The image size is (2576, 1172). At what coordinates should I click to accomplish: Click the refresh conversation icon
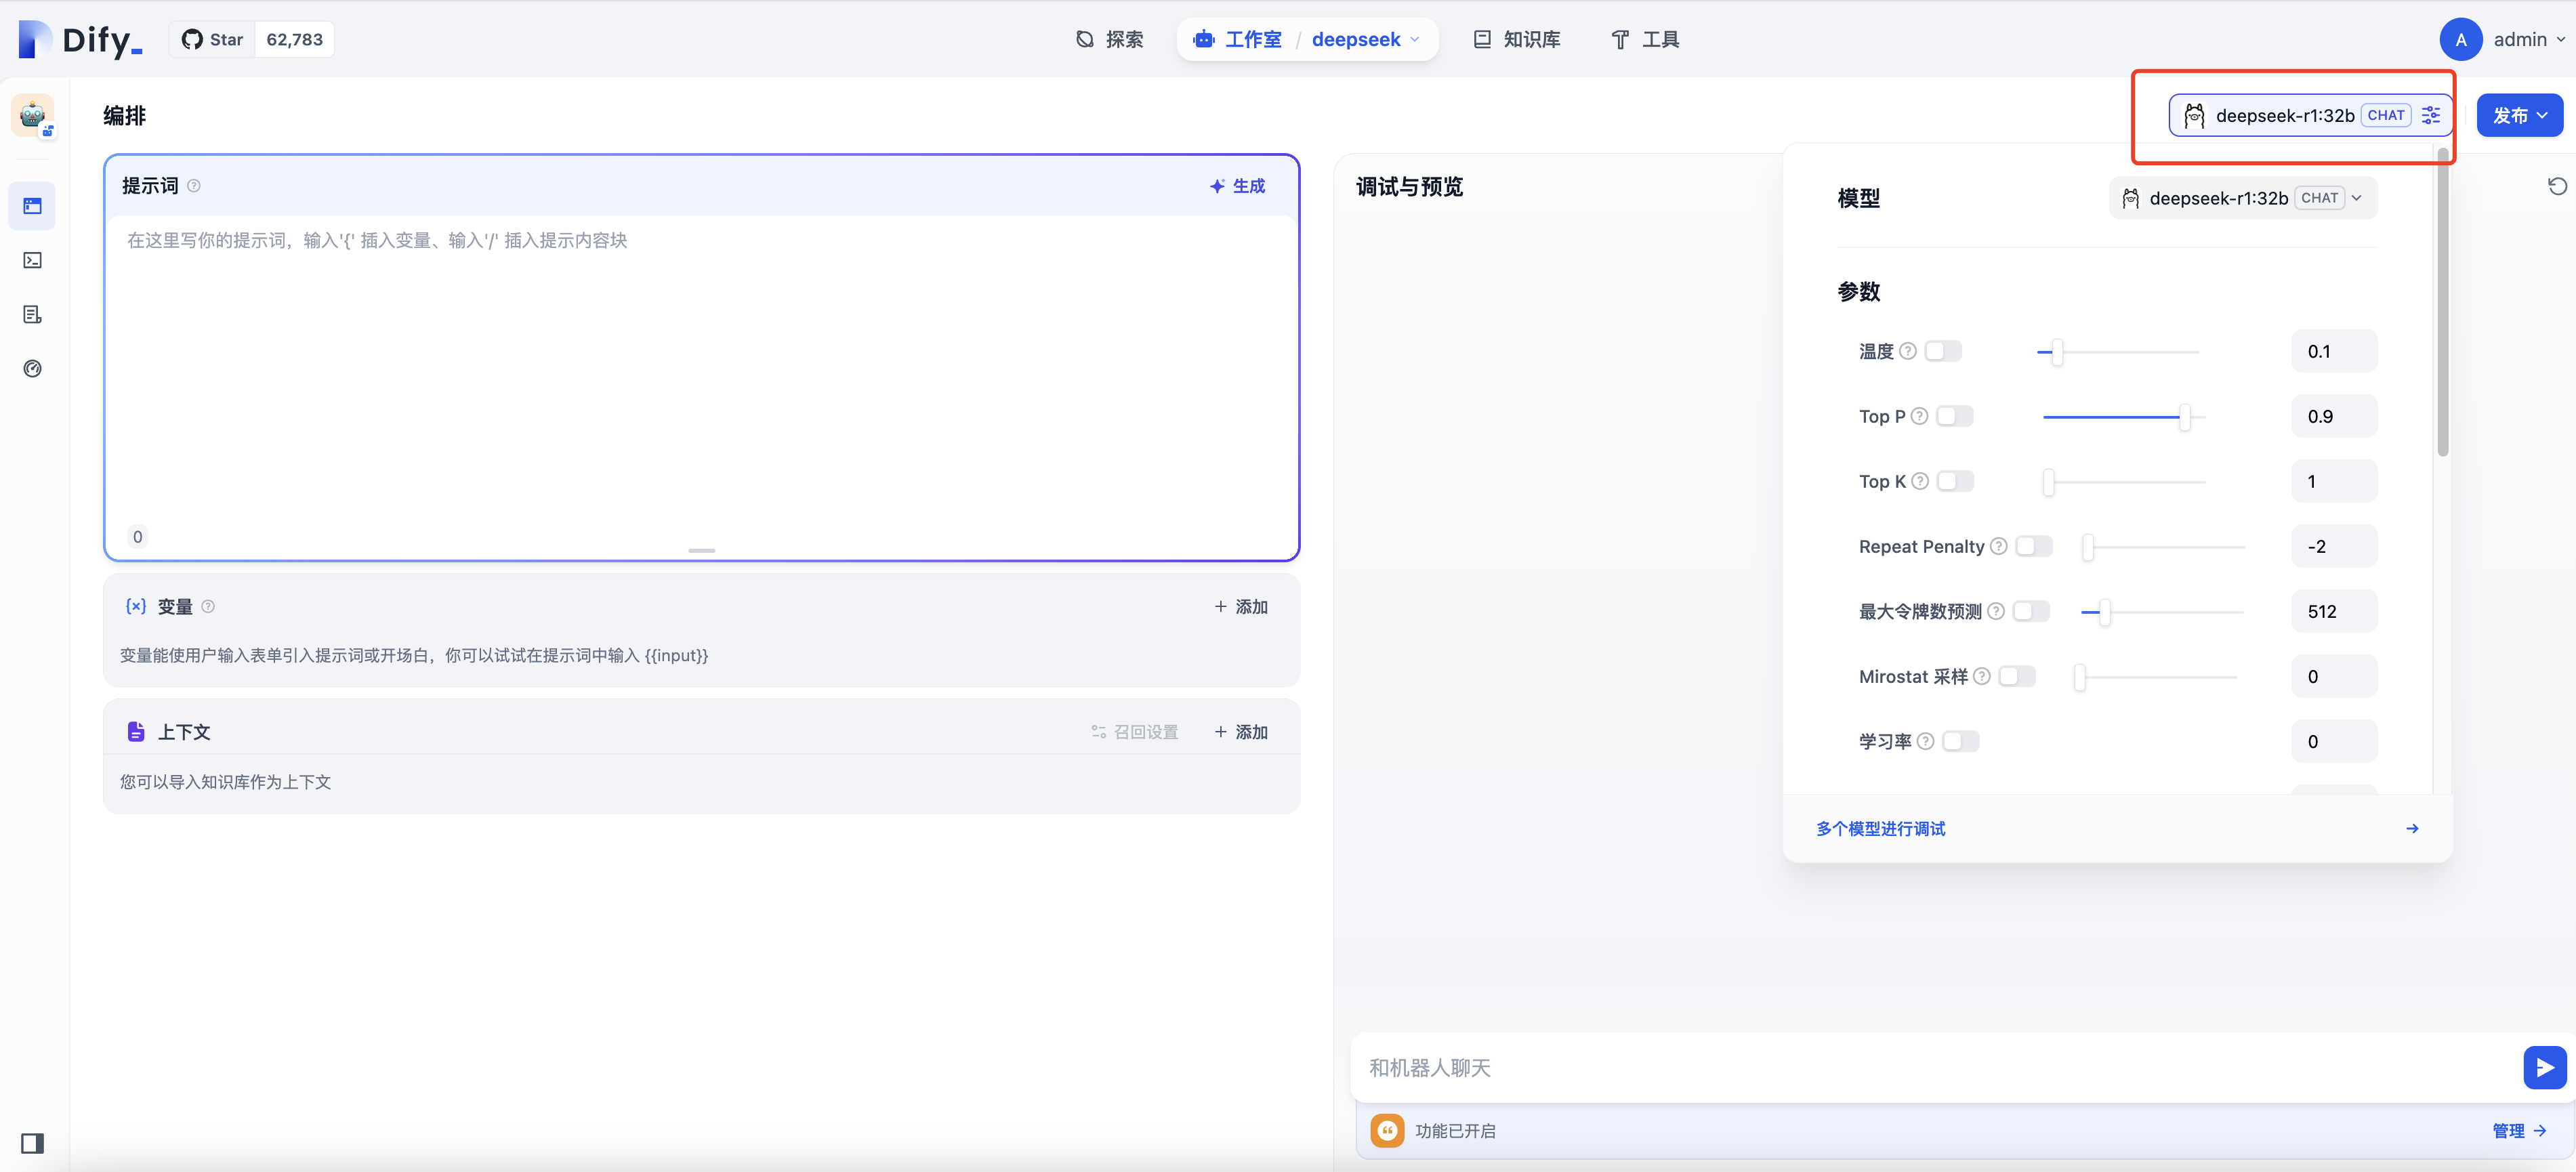[2557, 186]
